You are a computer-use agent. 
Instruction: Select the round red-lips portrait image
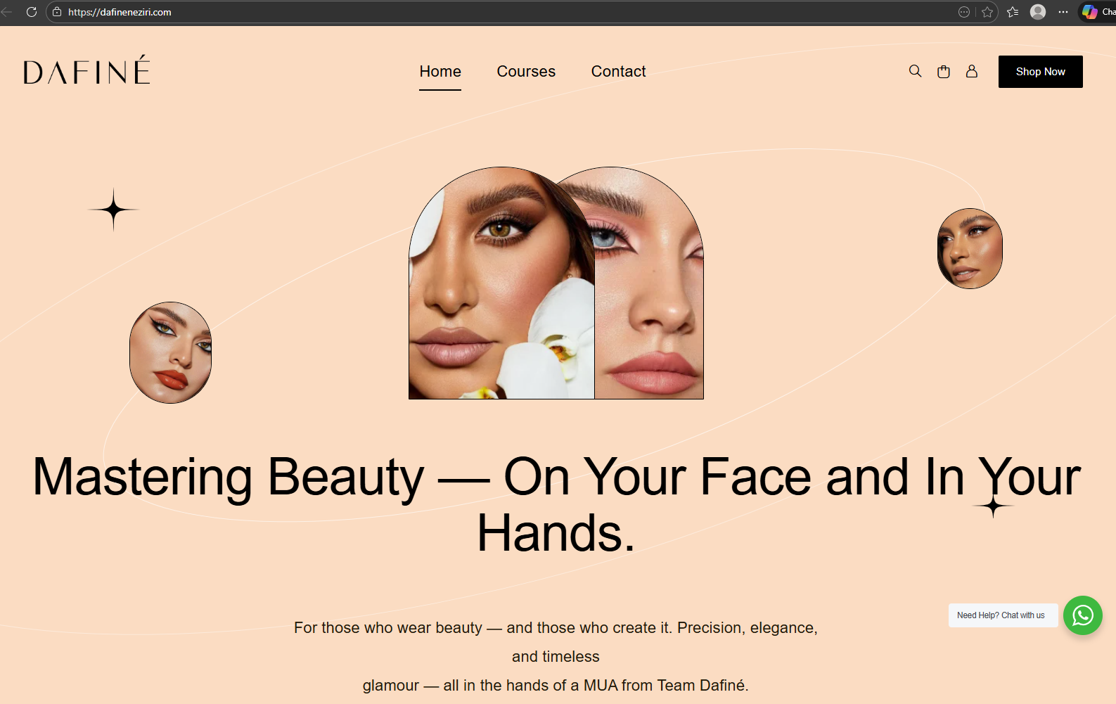tap(171, 352)
